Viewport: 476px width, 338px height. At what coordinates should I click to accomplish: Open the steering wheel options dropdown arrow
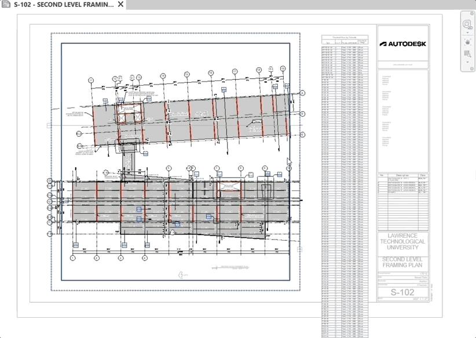point(467,32)
